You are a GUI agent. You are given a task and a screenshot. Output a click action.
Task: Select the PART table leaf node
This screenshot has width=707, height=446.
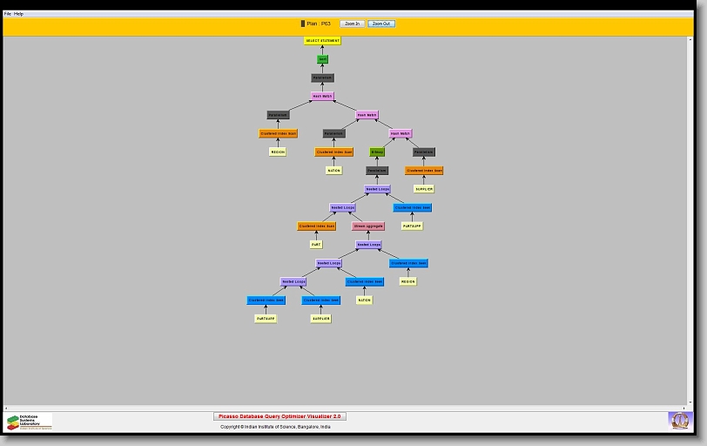click(316, 245)
